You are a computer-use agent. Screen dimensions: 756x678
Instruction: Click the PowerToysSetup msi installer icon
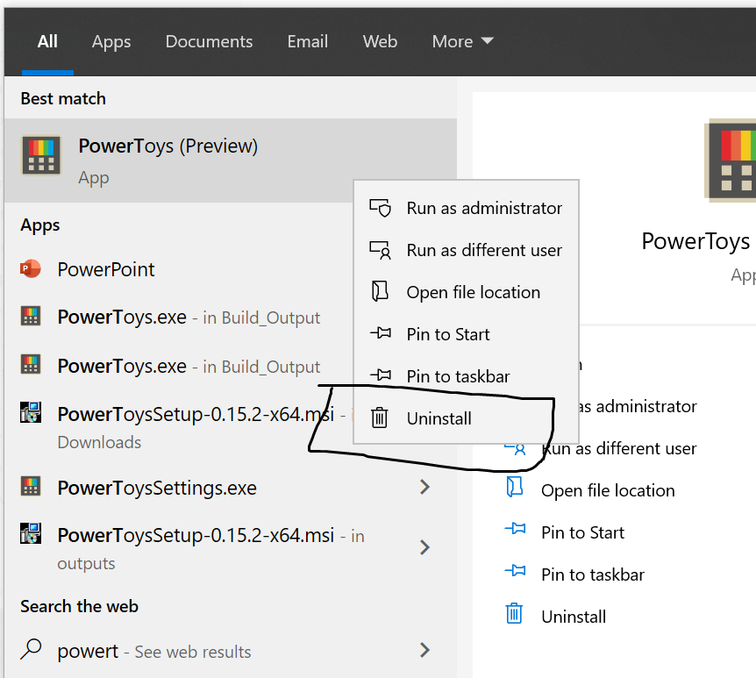(x=32, y=411)
